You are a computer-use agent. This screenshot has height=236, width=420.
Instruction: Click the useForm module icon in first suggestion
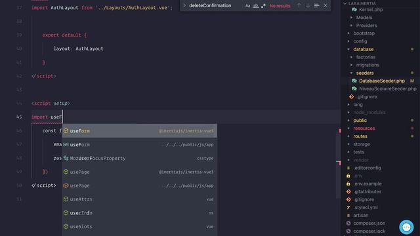click(66, 131)
